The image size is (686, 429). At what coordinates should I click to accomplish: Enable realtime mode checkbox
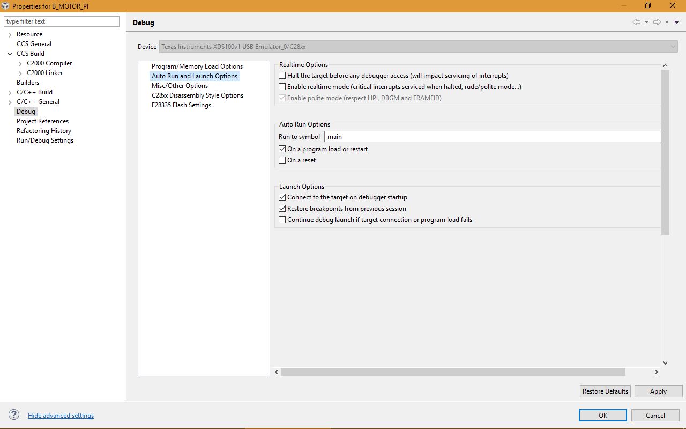(x=282, y=87)
